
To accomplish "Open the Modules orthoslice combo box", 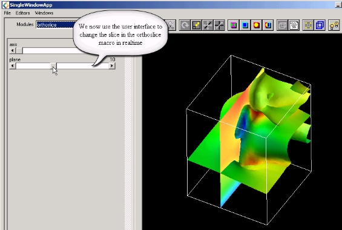I will pyautogui.click(x=56, y=25).
